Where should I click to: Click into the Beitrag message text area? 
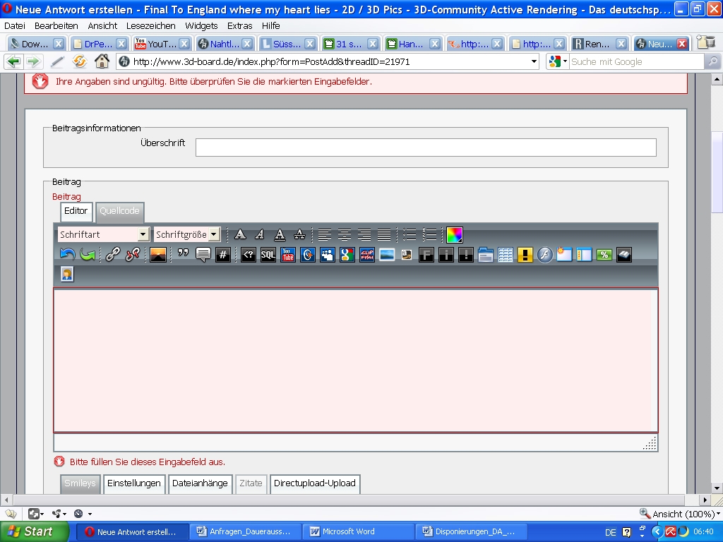tap(356, 361)
